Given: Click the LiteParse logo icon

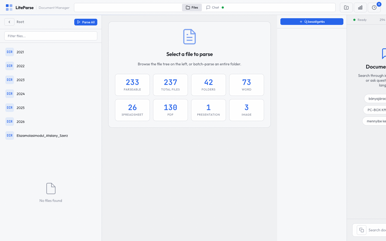Looking at the screenshot, I should tap(9, 7).
